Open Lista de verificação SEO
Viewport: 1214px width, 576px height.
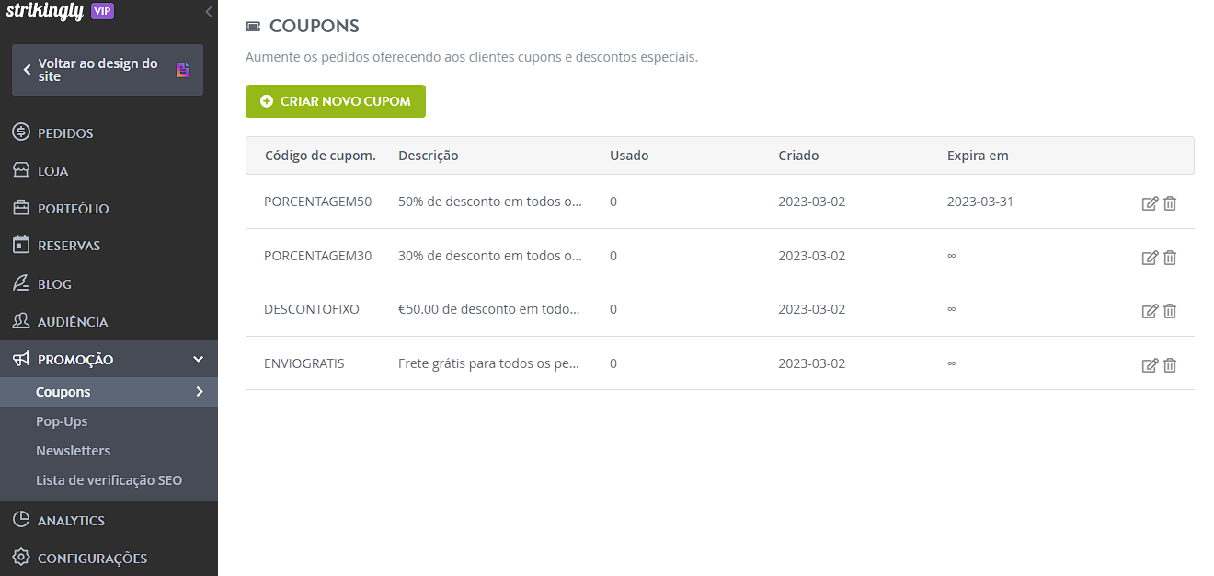coord(109,480)
